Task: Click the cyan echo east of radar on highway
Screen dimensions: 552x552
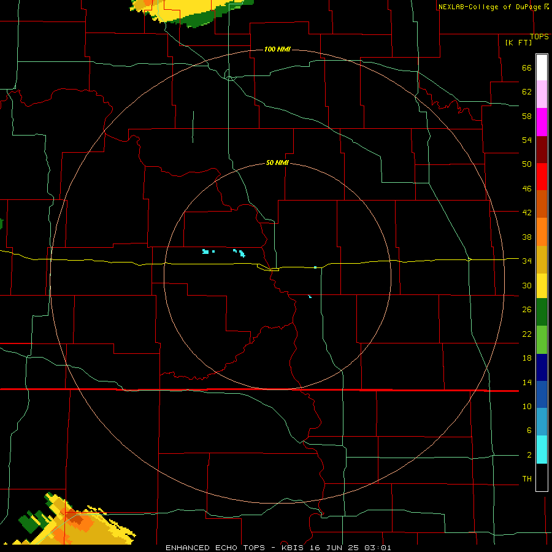Action: coord(315,267)
